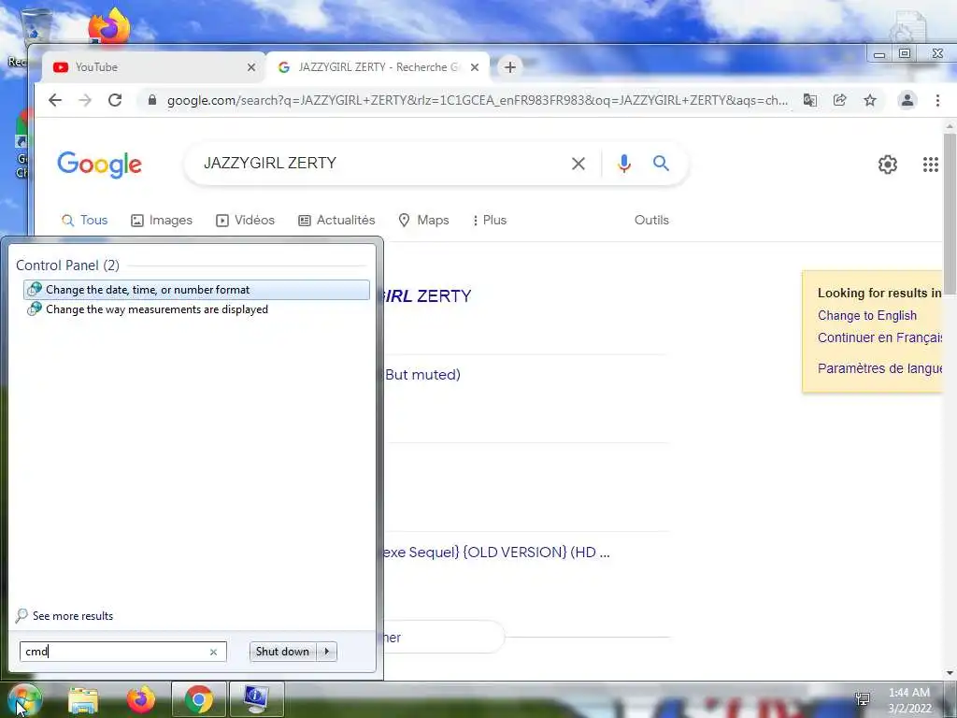
Task: Reload the Google search page
Action: pyautogui.click(x=115, y=100)
